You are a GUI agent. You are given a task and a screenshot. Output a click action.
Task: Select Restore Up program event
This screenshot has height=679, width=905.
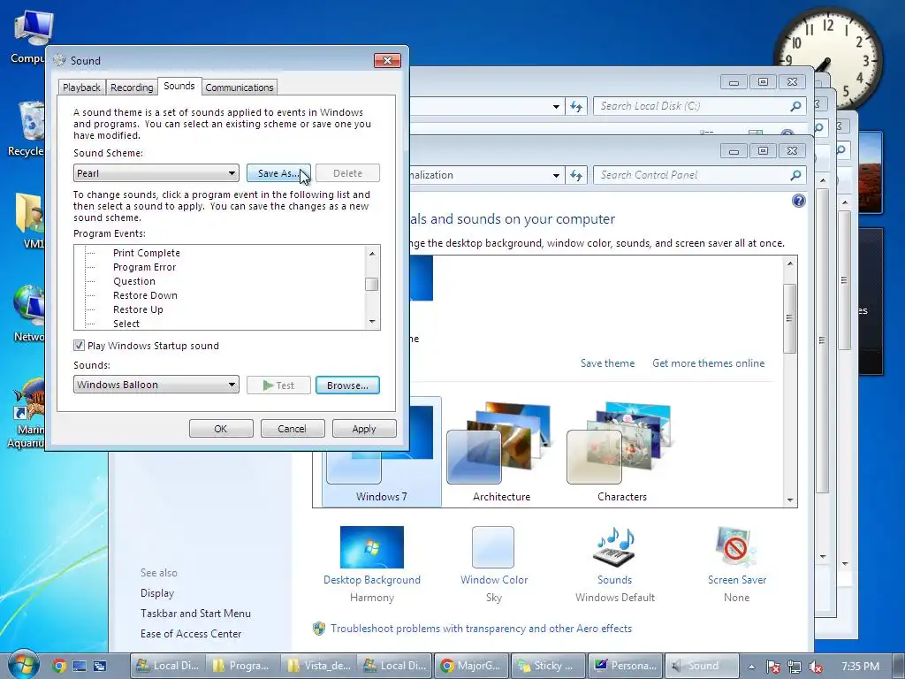138,309
